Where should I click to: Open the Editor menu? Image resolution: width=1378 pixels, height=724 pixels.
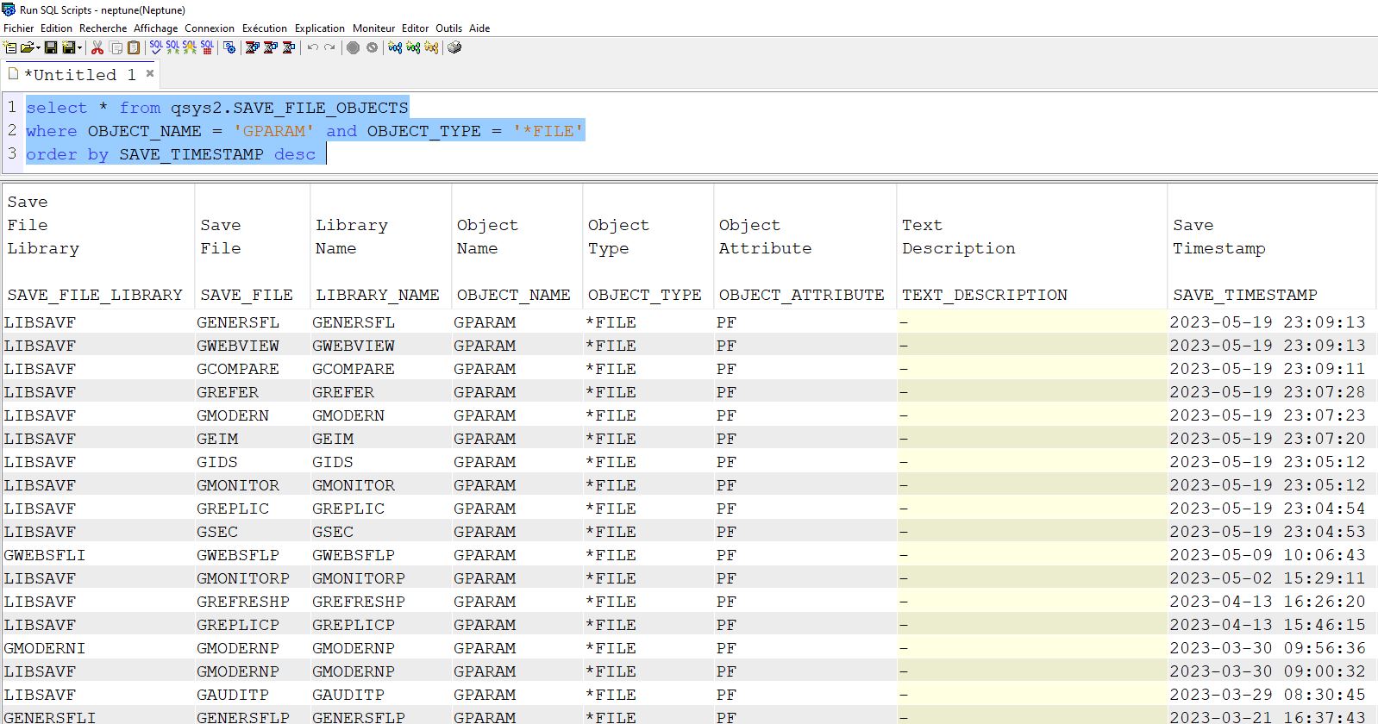point(415,28)
